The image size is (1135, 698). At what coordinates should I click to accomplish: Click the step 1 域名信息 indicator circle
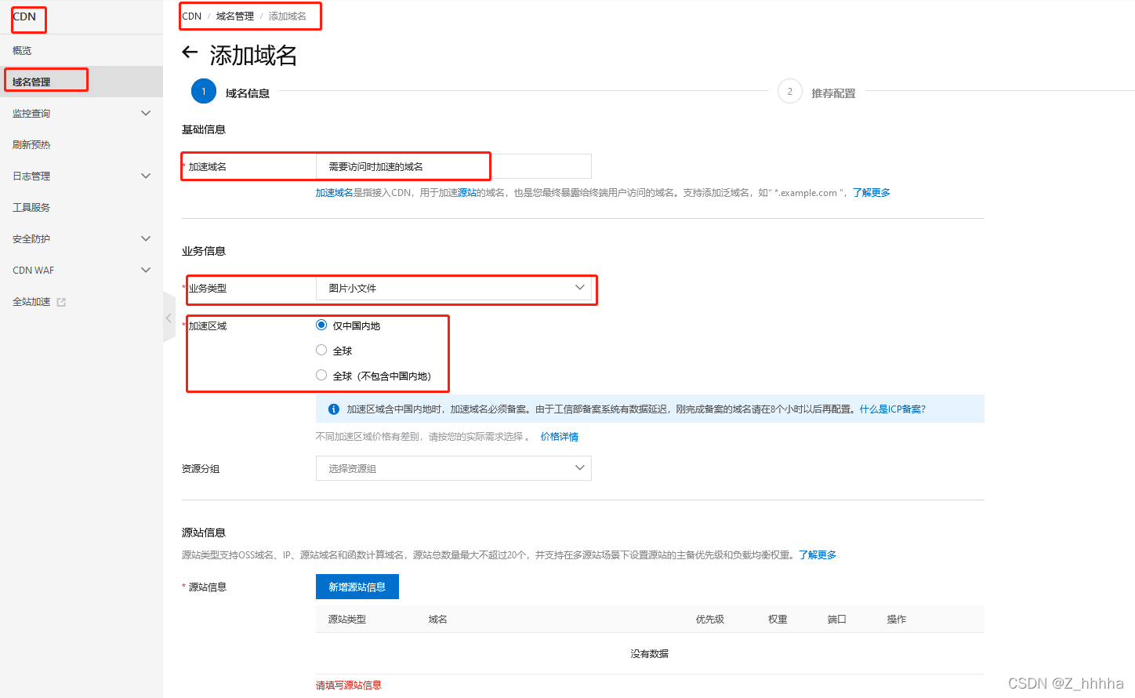point(203,91)
